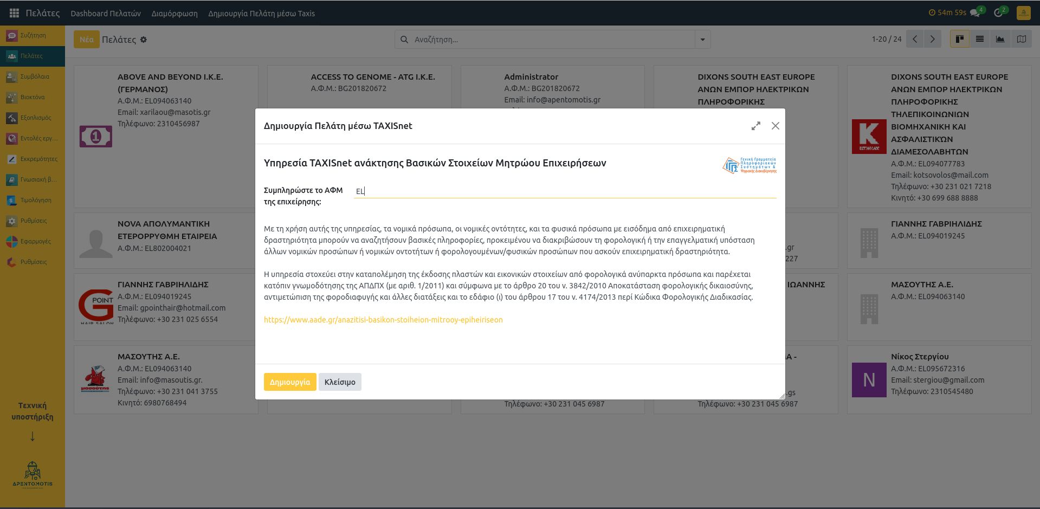Click the dialog resize handle corner

781,396
